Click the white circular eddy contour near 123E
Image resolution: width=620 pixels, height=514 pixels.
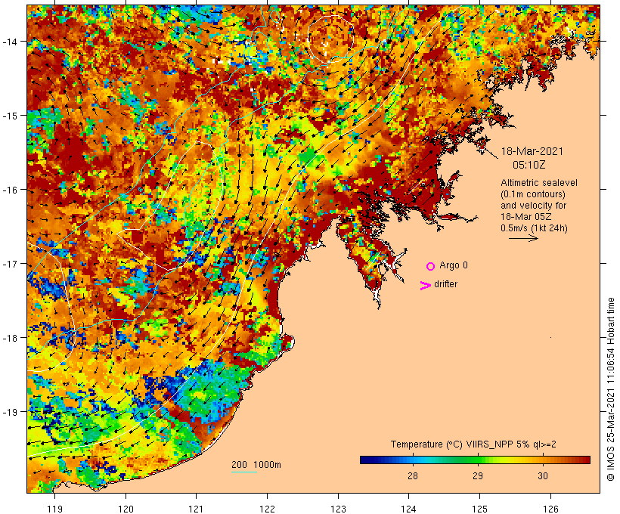(330, 39)
